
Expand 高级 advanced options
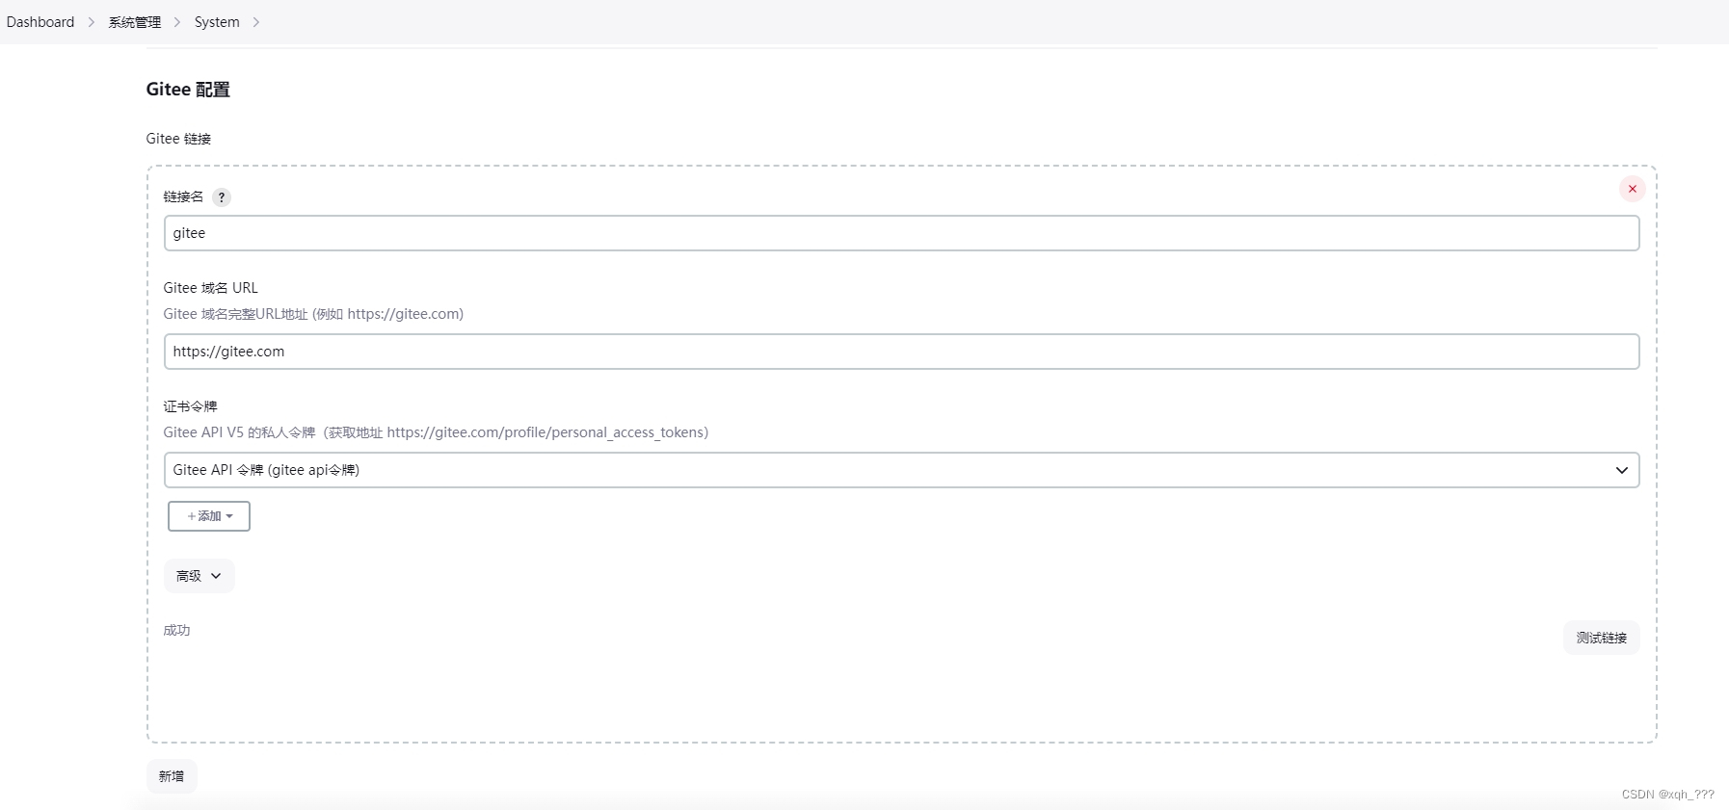[x=199, y=576]
